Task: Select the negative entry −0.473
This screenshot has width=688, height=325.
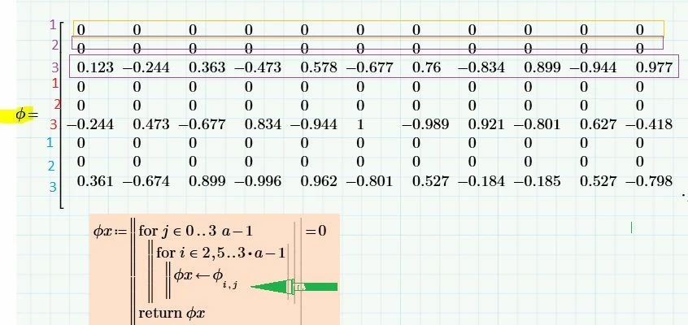Action: tap(258, 67)
